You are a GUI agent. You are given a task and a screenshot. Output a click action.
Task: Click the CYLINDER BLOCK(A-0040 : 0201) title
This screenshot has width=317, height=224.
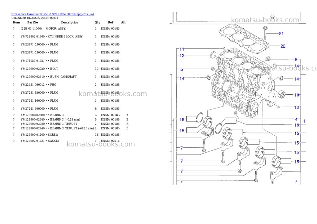pyautogui.click(x=35, y=18)
